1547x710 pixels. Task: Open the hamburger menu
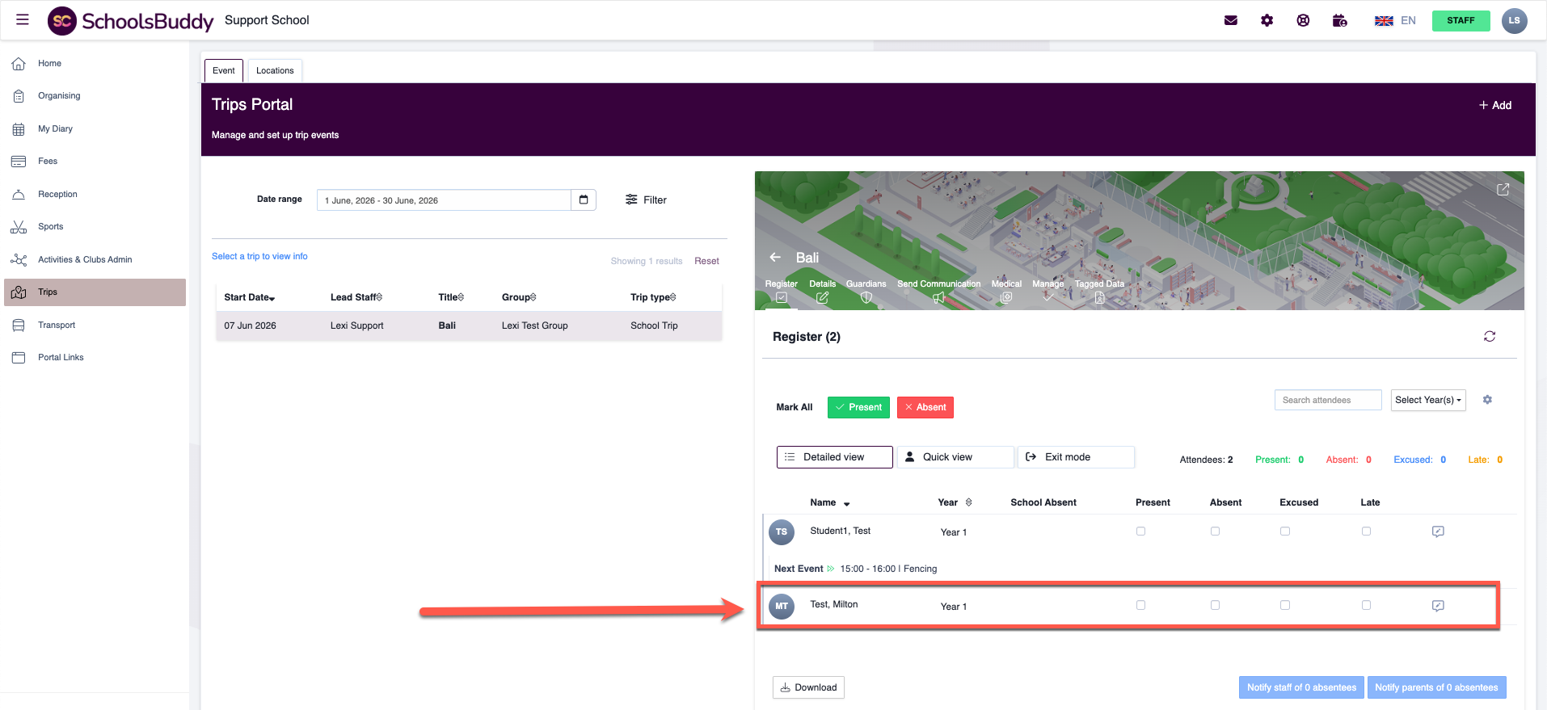coord(23,20)
